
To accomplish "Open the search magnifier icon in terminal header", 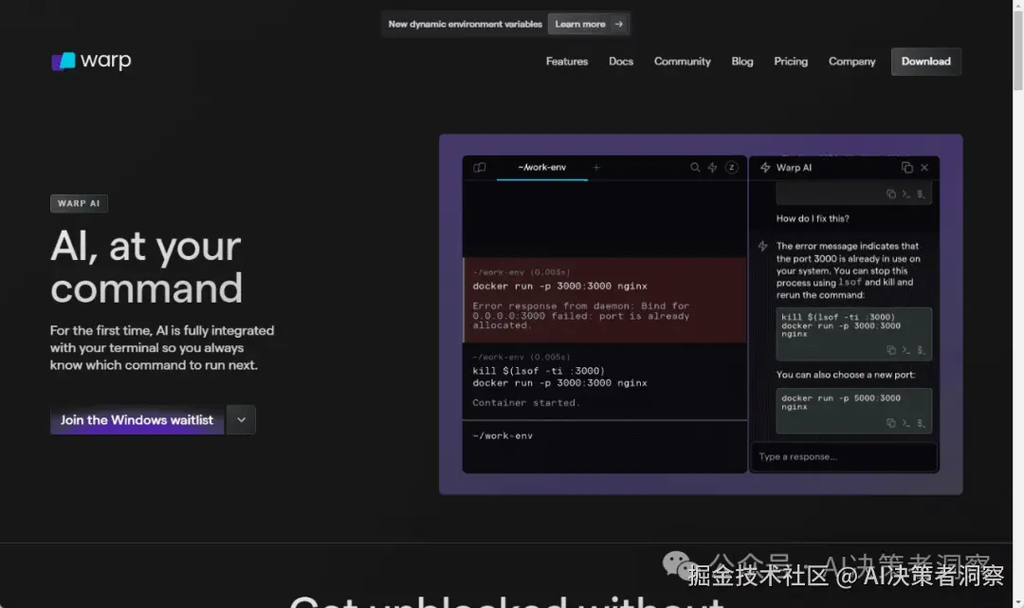I will click(695, 168).
